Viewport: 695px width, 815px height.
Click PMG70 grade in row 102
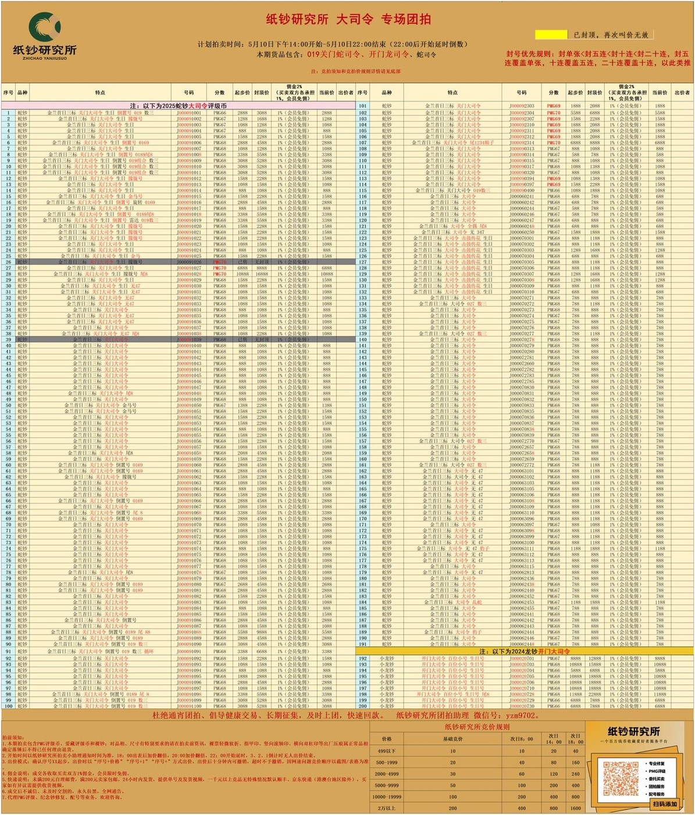(553, 112)
